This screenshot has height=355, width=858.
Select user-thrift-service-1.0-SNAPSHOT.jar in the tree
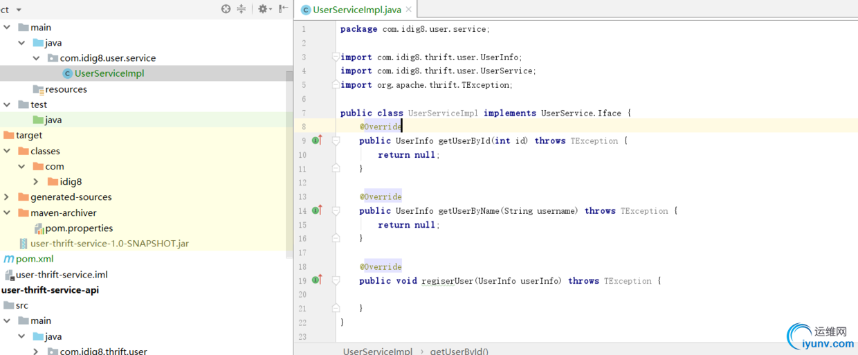[109, 244]
